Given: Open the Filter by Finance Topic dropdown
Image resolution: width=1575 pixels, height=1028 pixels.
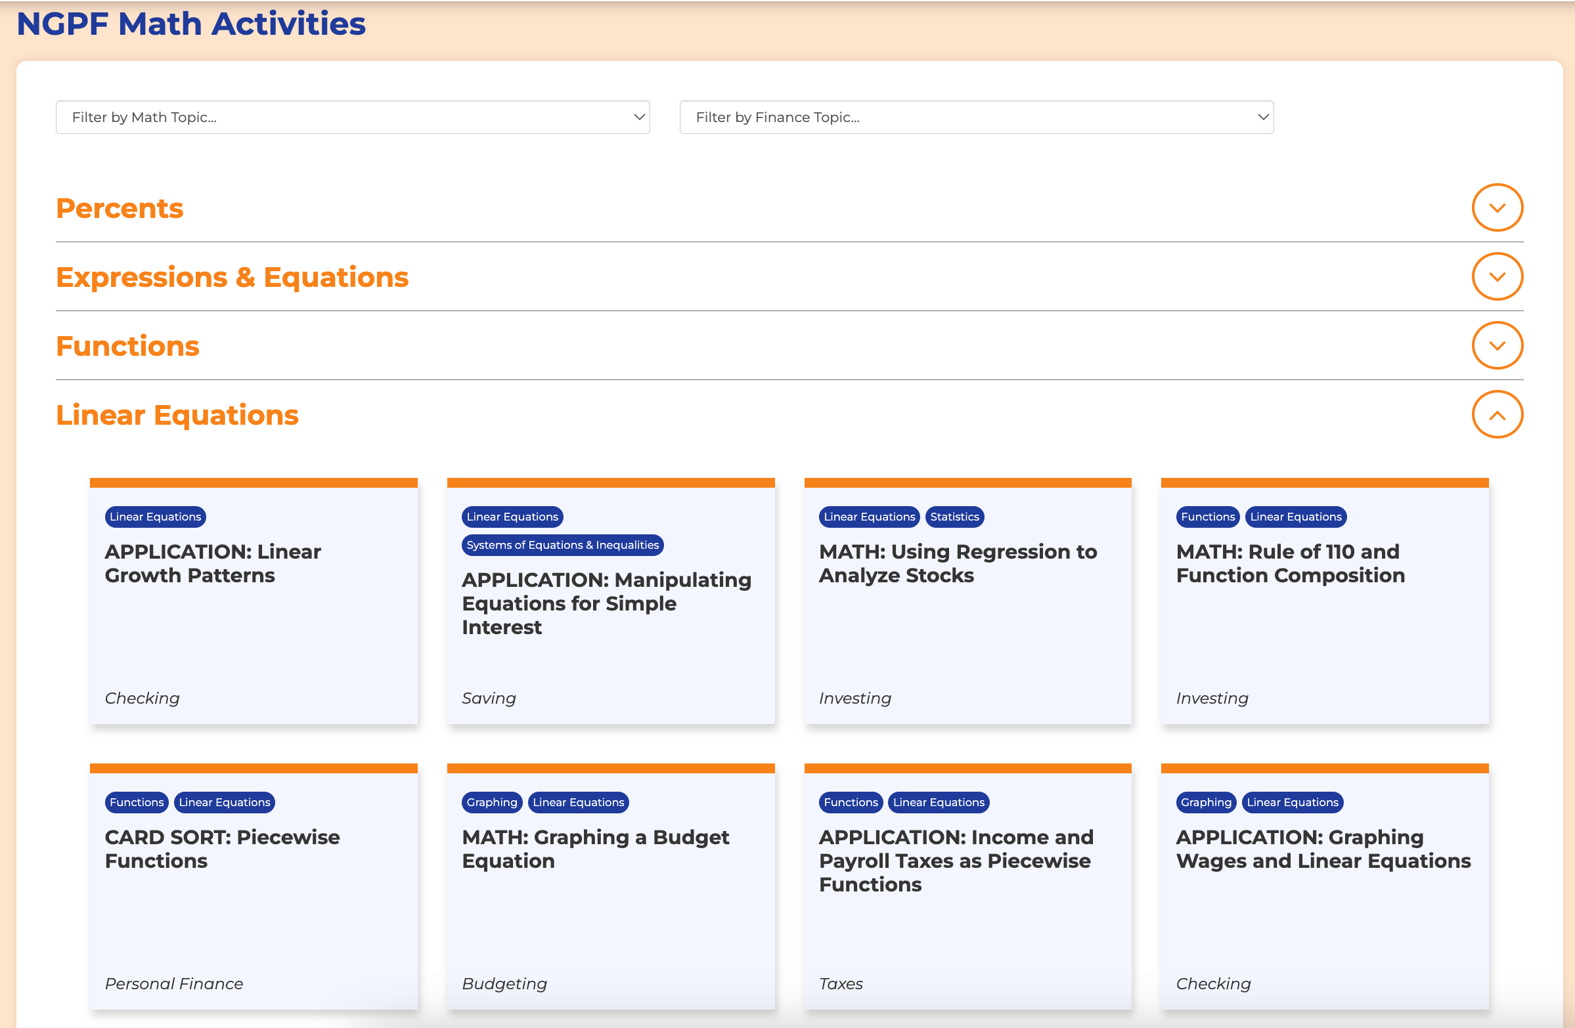Looking at the screenshot, I should point(976,117).
